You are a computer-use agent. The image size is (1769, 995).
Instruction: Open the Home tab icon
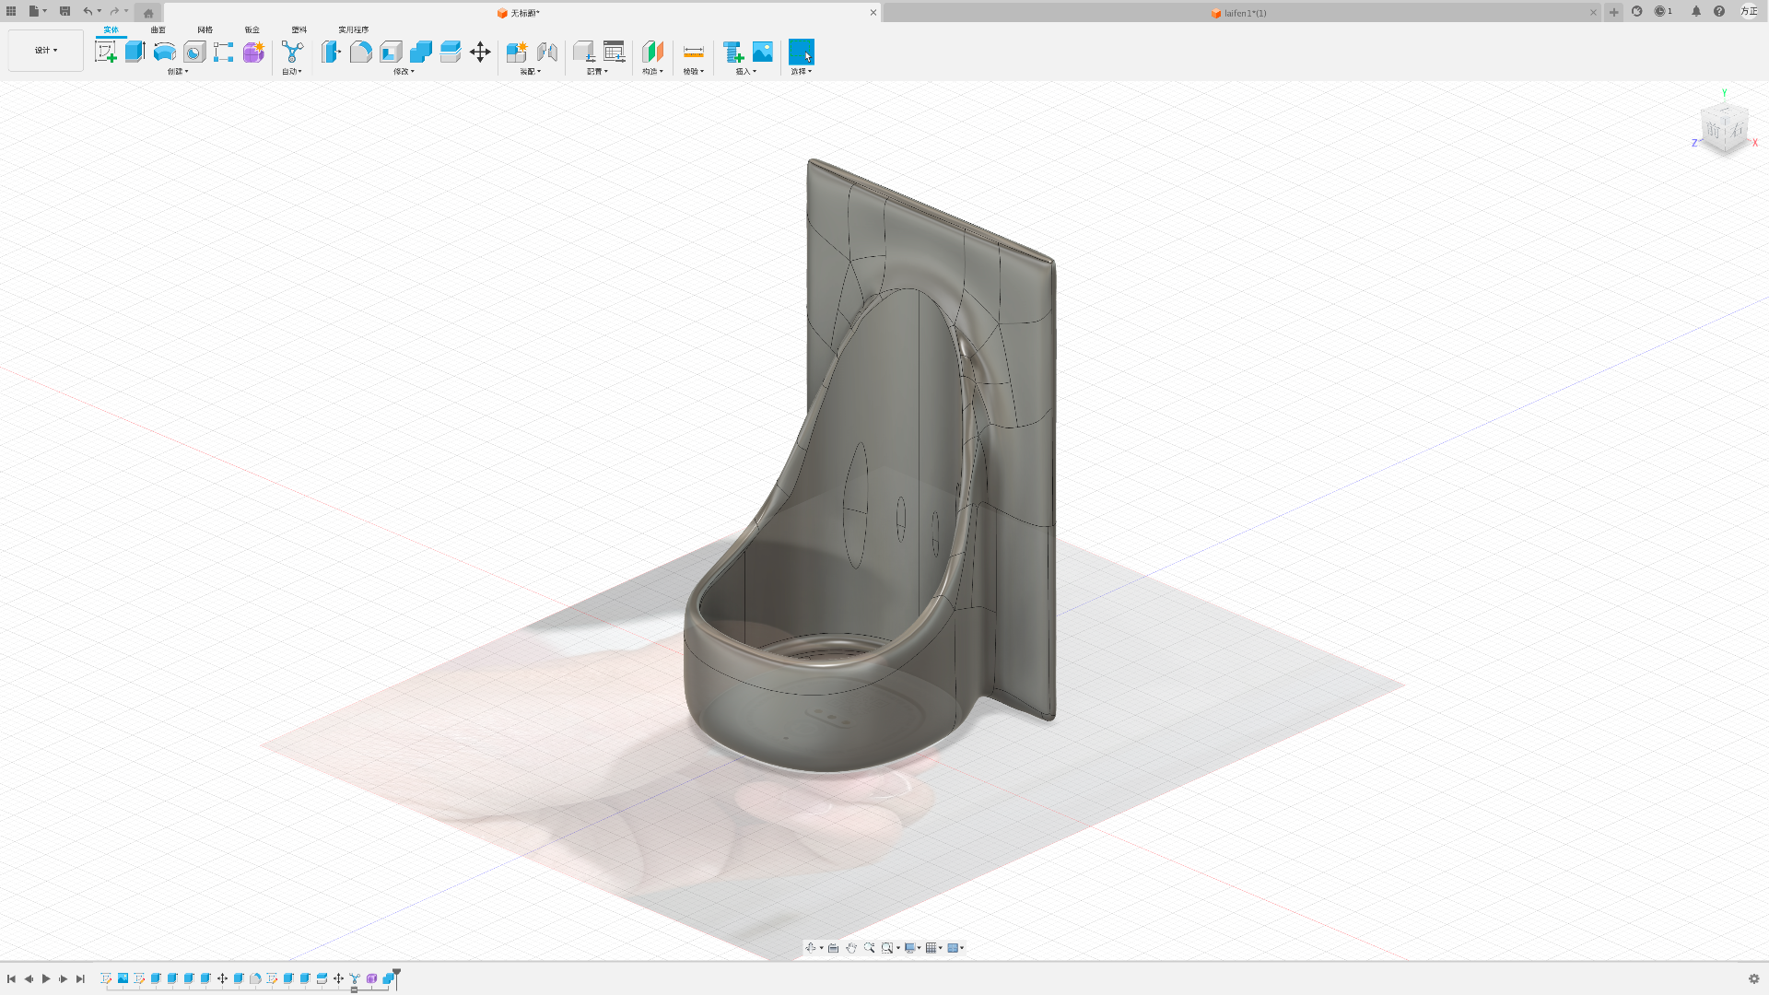(148, 13)
